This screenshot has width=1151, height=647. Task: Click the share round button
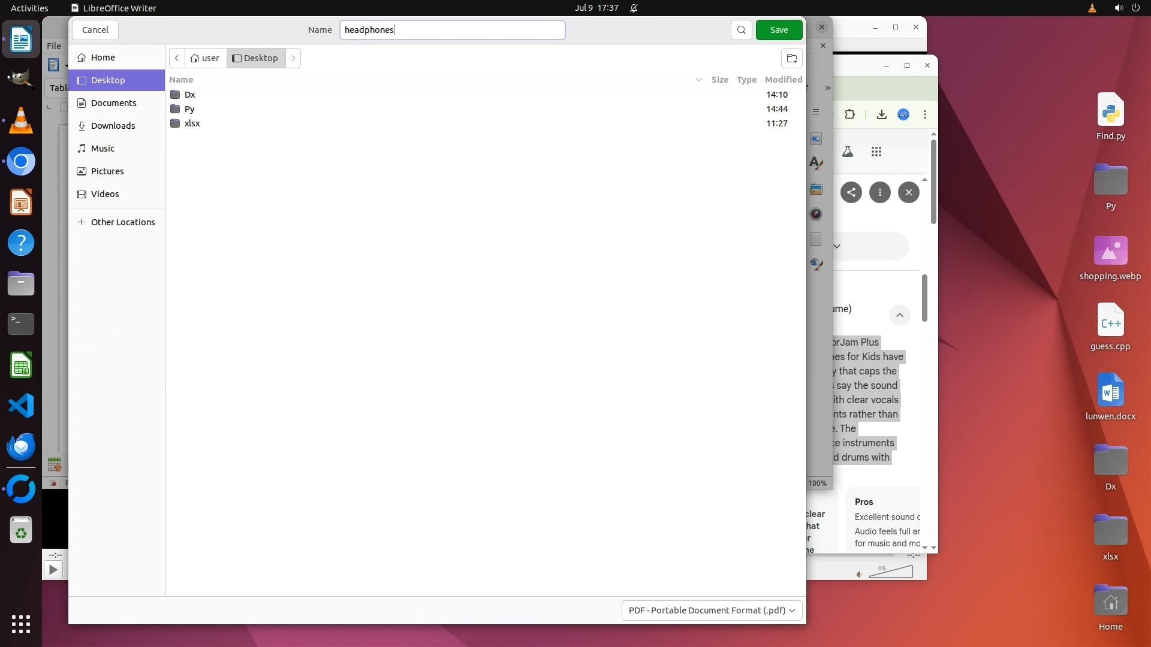point(851,192)
